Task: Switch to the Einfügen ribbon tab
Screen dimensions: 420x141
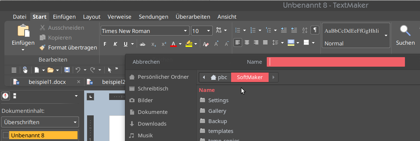Action: [64, 17]
